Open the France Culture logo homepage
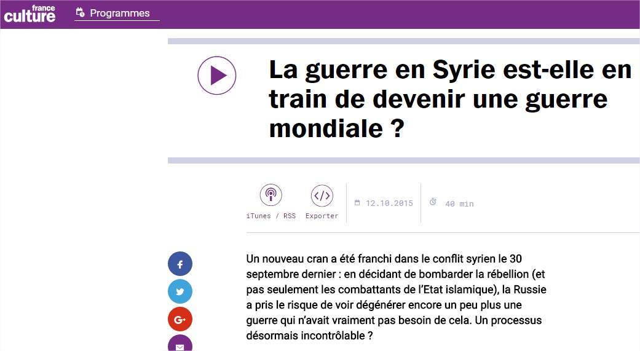Screen dimensions: 640x351 click(30, 14)
